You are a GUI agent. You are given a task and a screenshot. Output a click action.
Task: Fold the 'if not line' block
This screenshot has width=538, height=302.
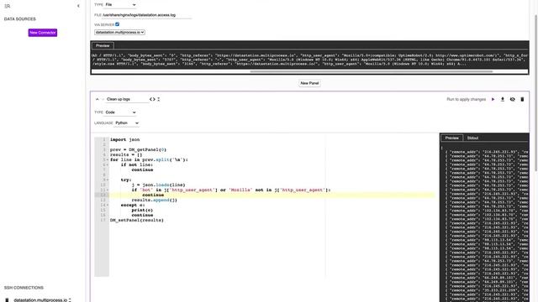tap(108, 164)
